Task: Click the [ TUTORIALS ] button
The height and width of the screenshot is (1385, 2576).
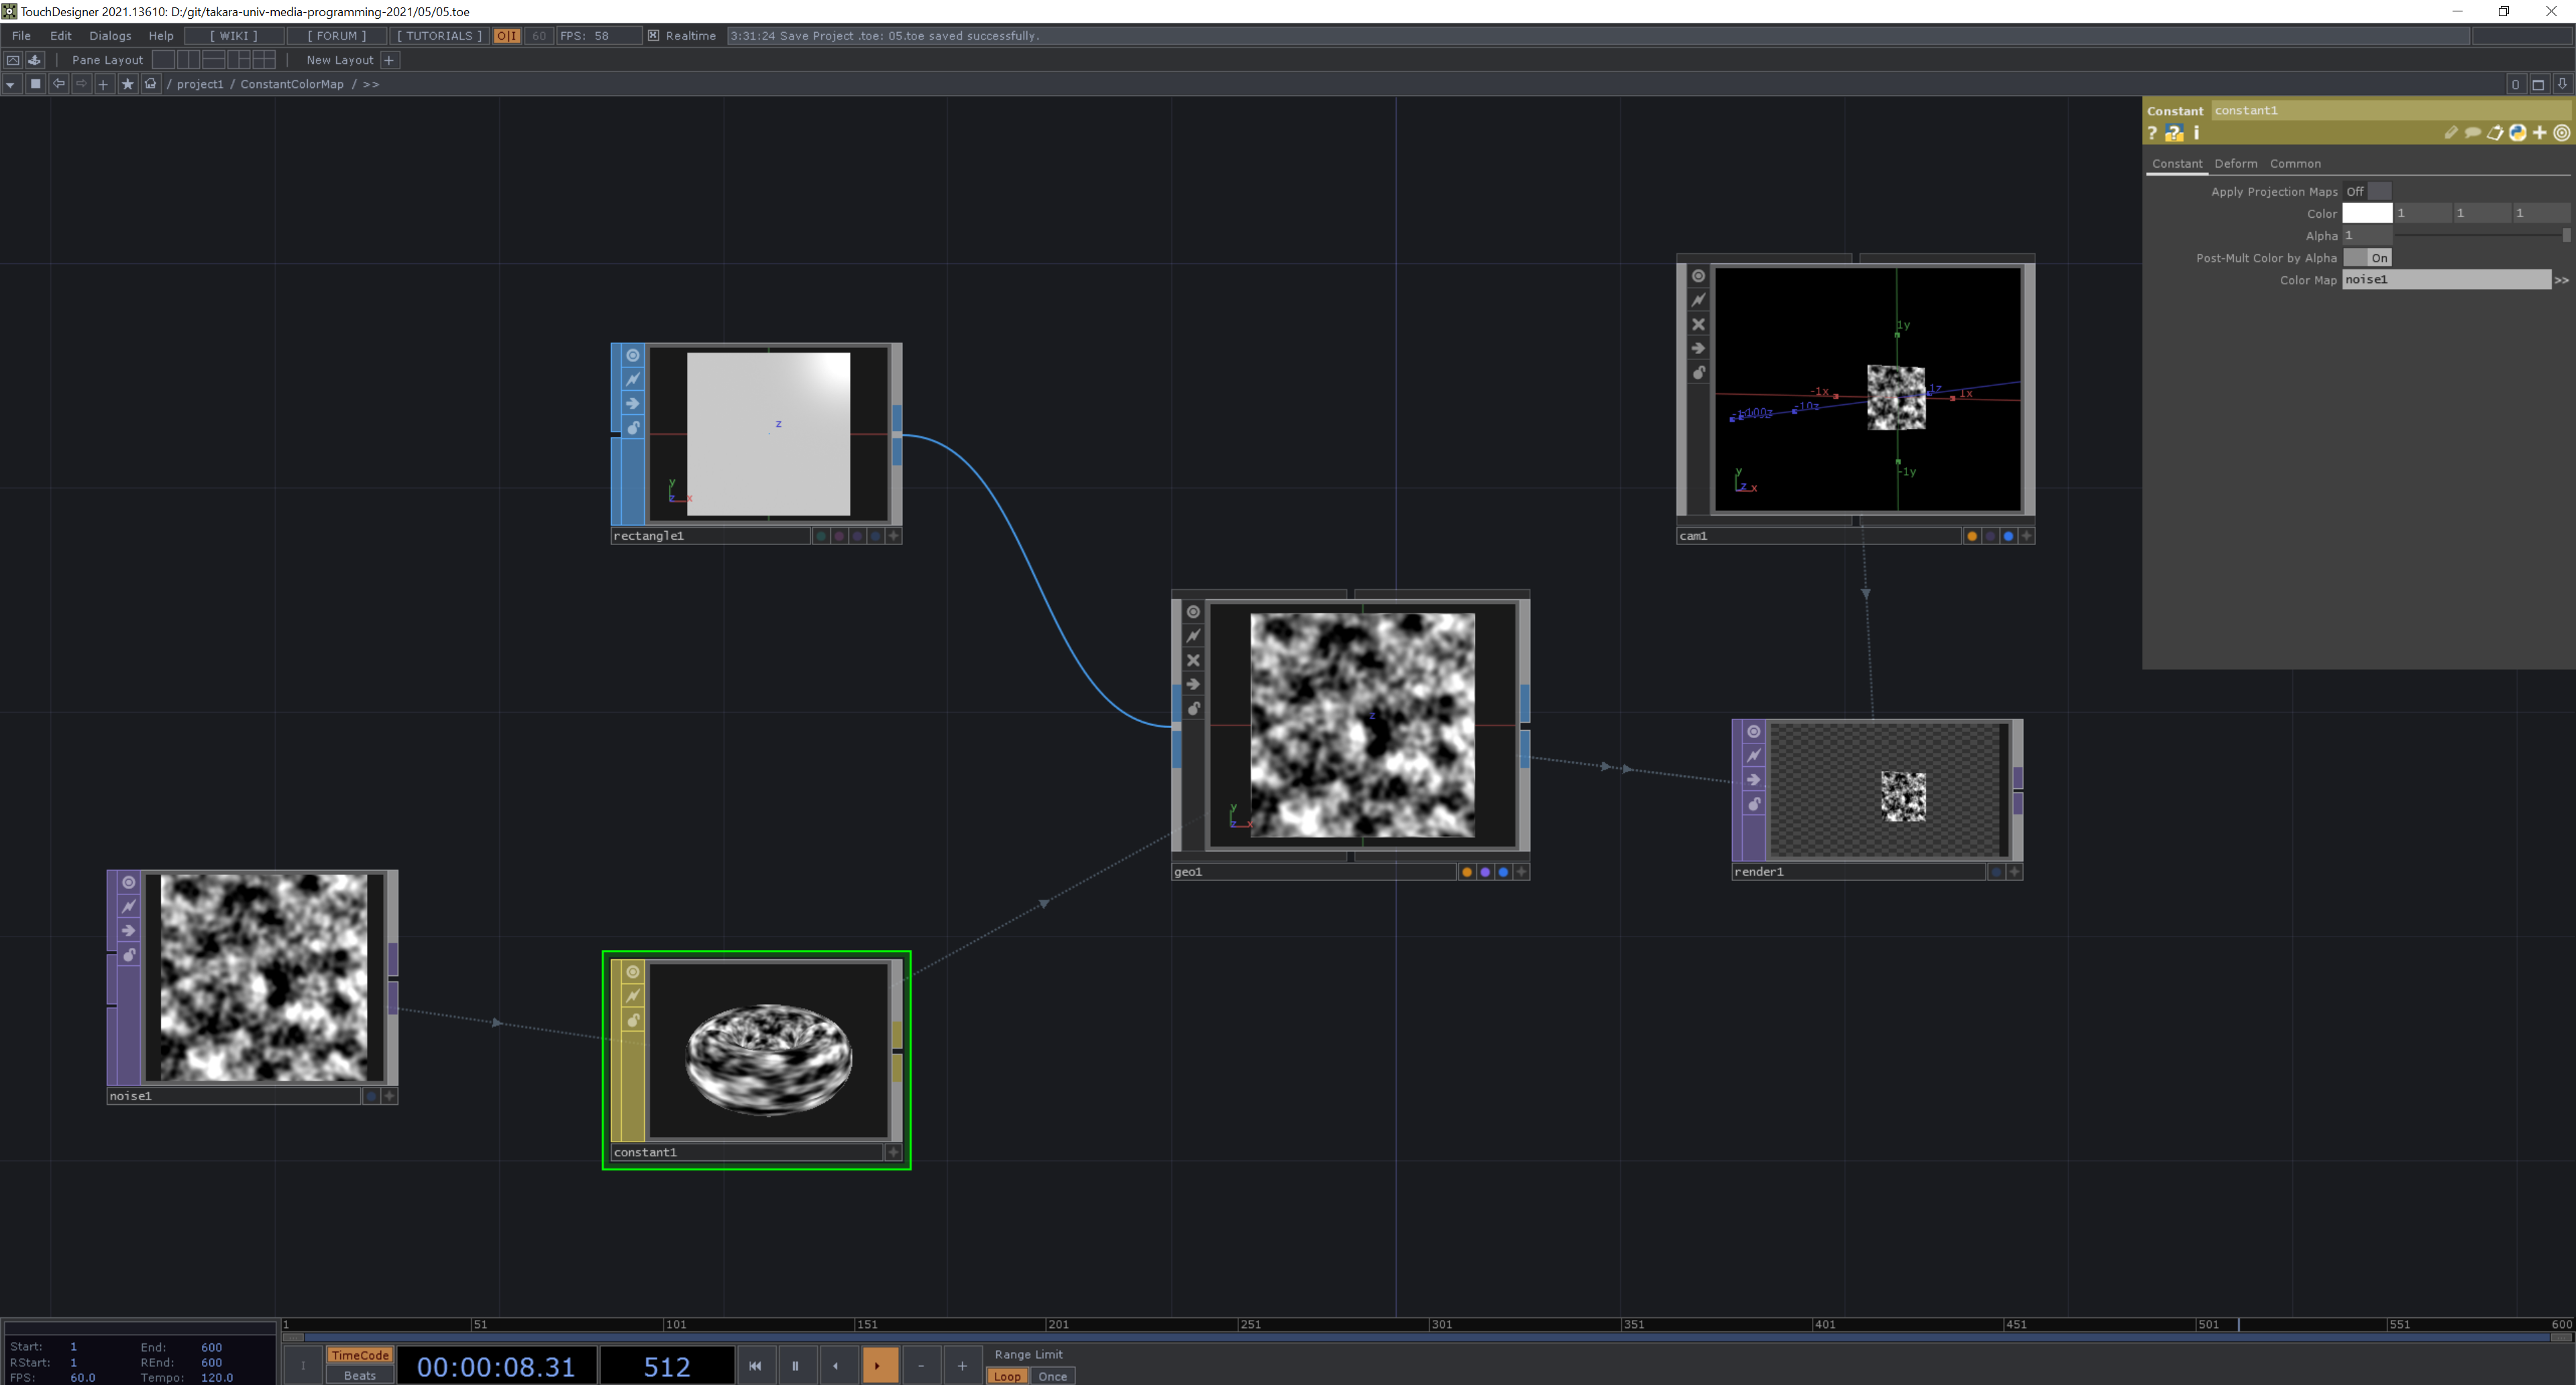Action: (439, 36)
